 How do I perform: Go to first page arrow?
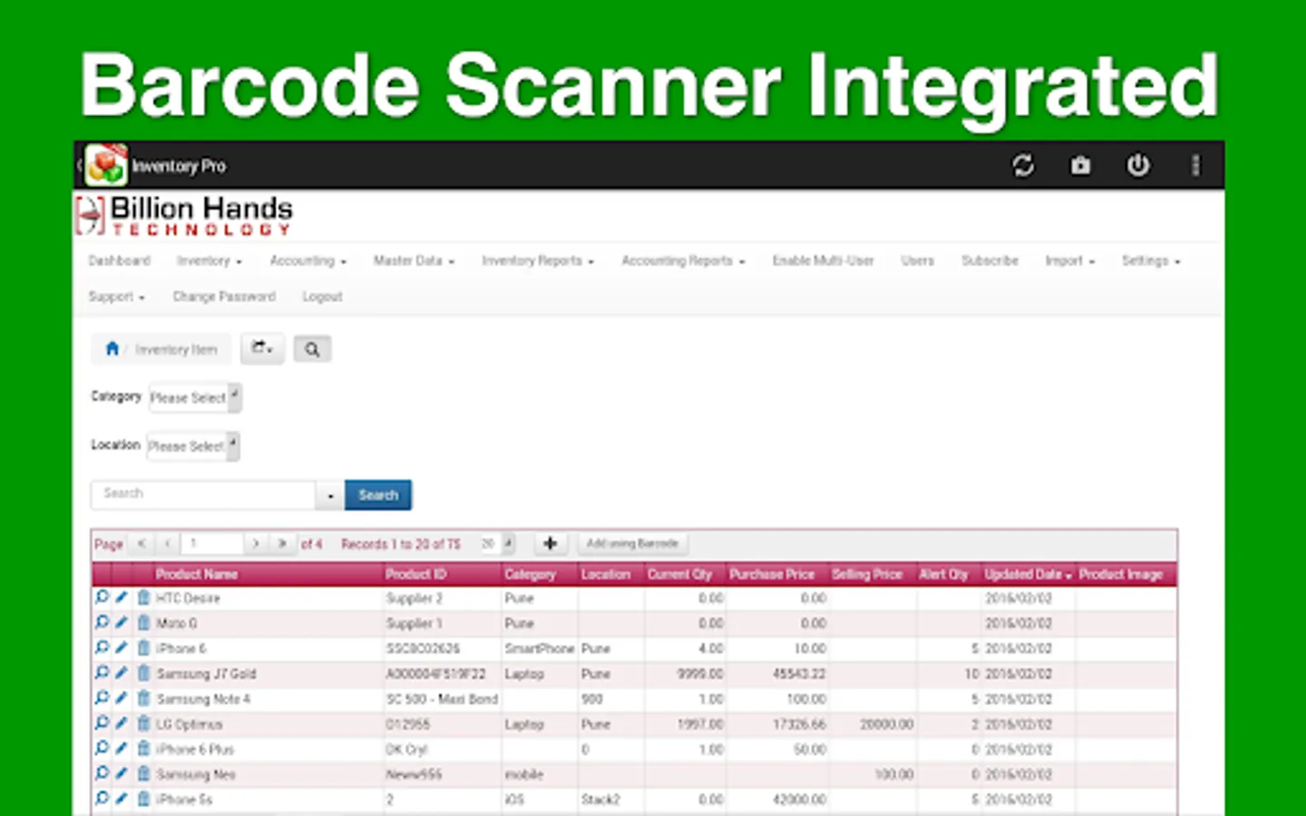click(141, 544)
